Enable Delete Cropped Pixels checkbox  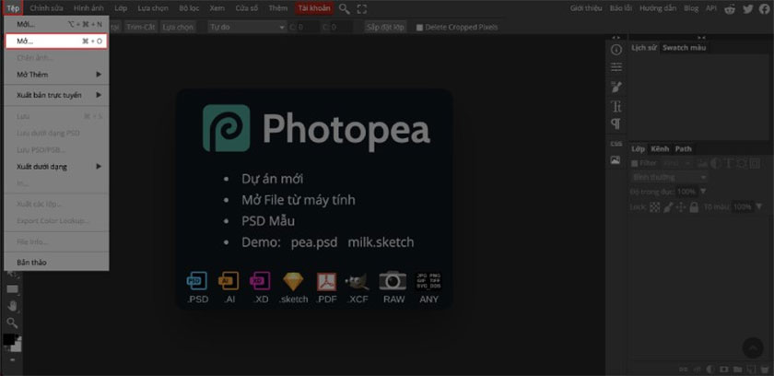point(420,28)
